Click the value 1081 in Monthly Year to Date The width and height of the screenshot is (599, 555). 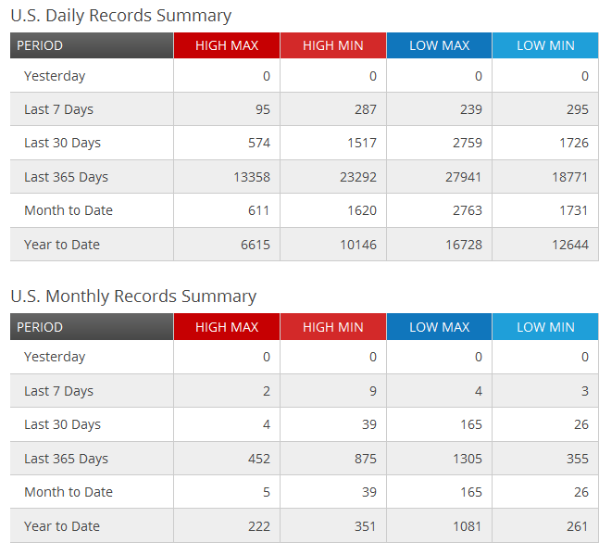[468, 526]
